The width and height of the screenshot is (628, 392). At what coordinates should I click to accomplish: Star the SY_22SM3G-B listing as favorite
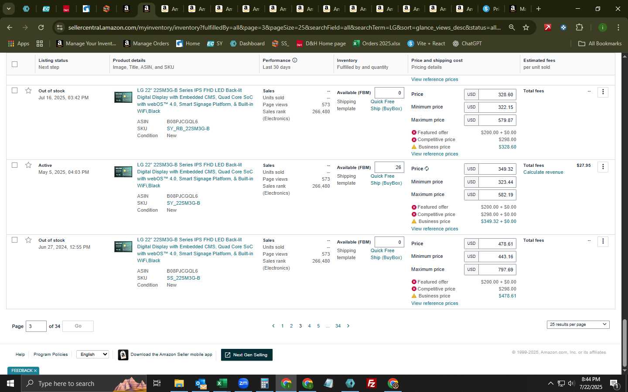[28, 165]
